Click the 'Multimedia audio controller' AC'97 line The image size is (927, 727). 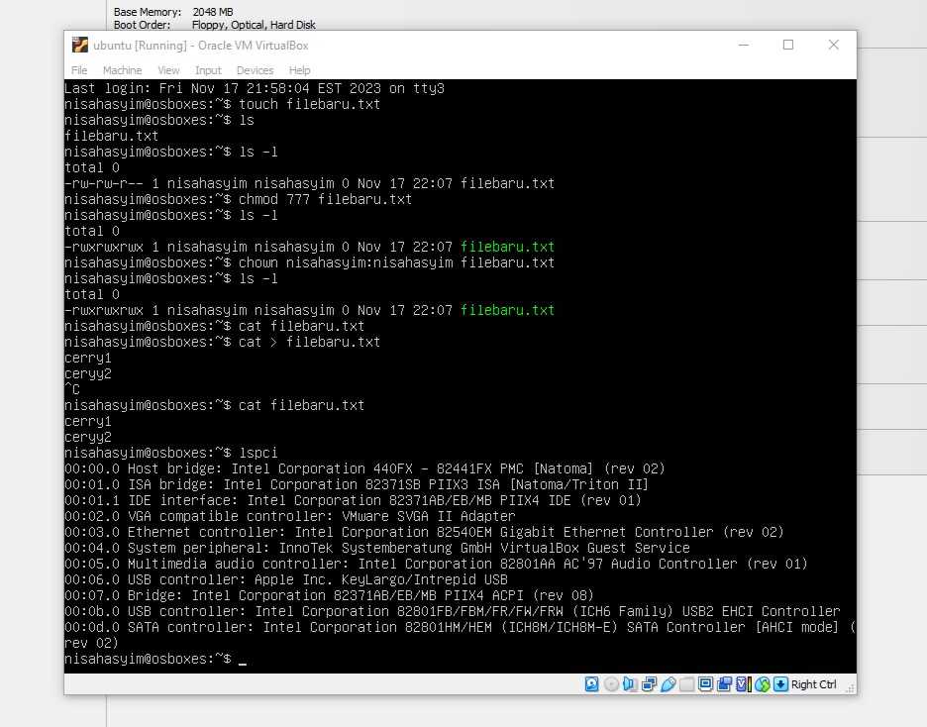[x=437, y=564]
